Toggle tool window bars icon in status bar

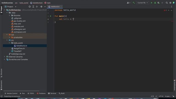click(2, 96)
